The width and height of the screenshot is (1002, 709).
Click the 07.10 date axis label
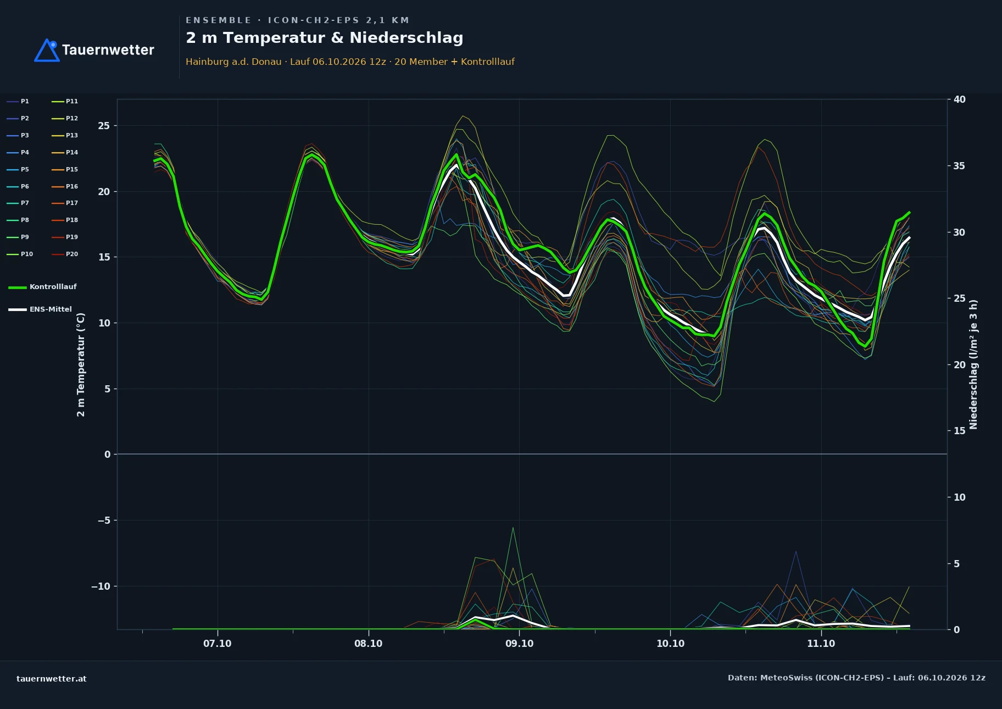(x=218, y=644)
